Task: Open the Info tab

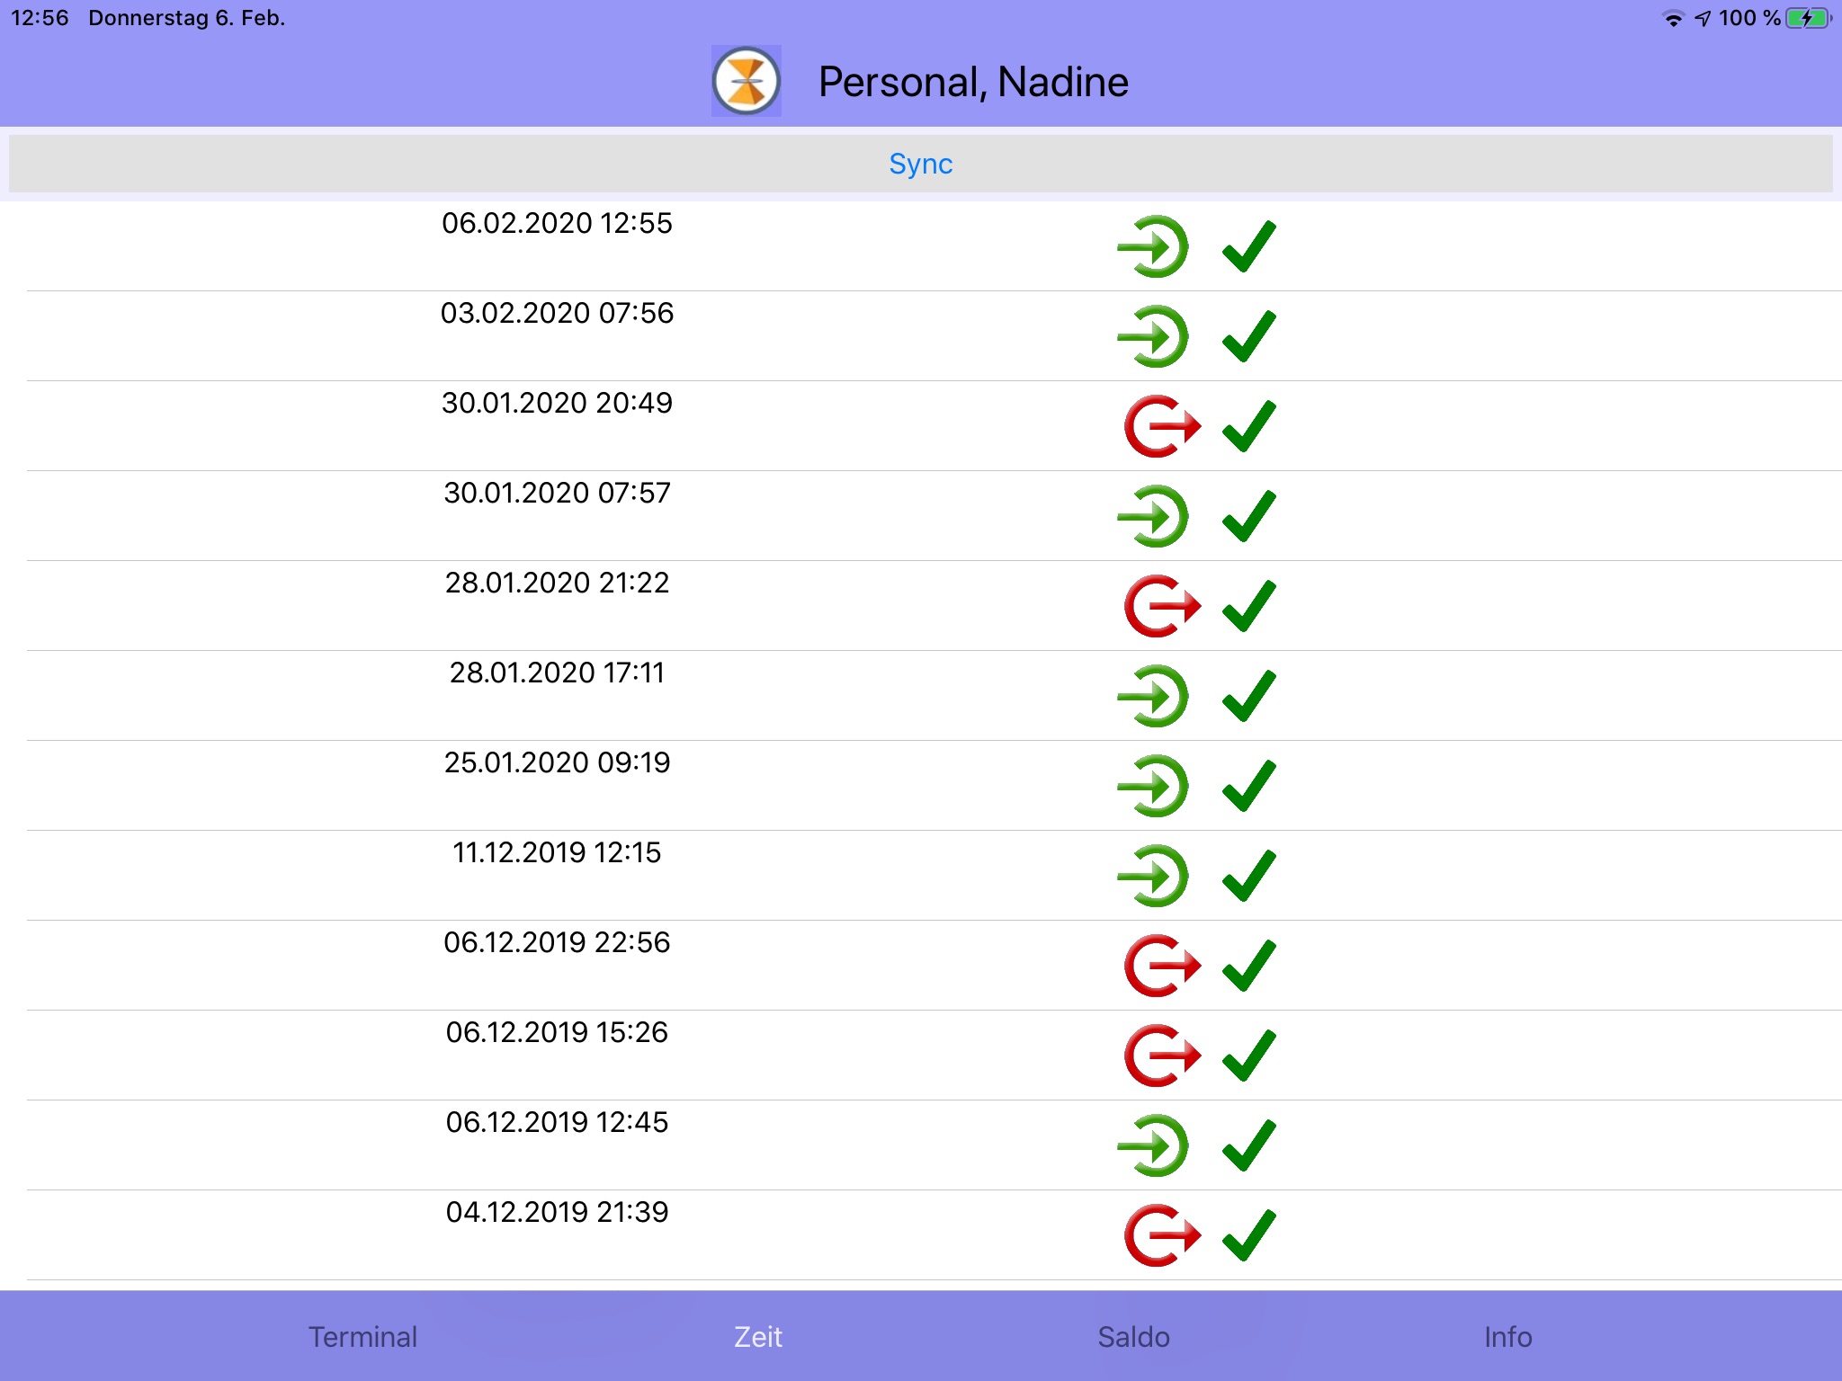Action: (x=1508, y=1337)
